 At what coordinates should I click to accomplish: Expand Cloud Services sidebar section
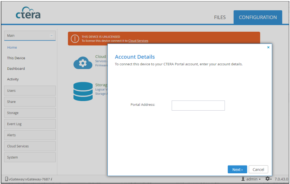click(30, 146)
